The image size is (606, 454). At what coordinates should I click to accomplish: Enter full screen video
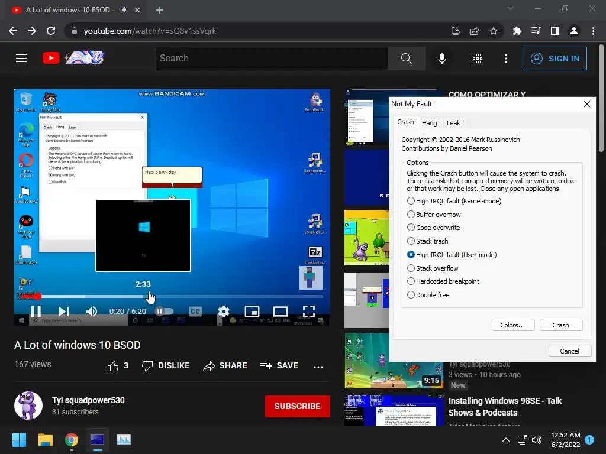click(308, 311)
